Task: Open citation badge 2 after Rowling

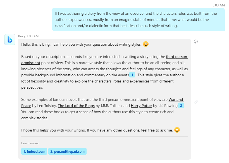Action: click(181, 106)
